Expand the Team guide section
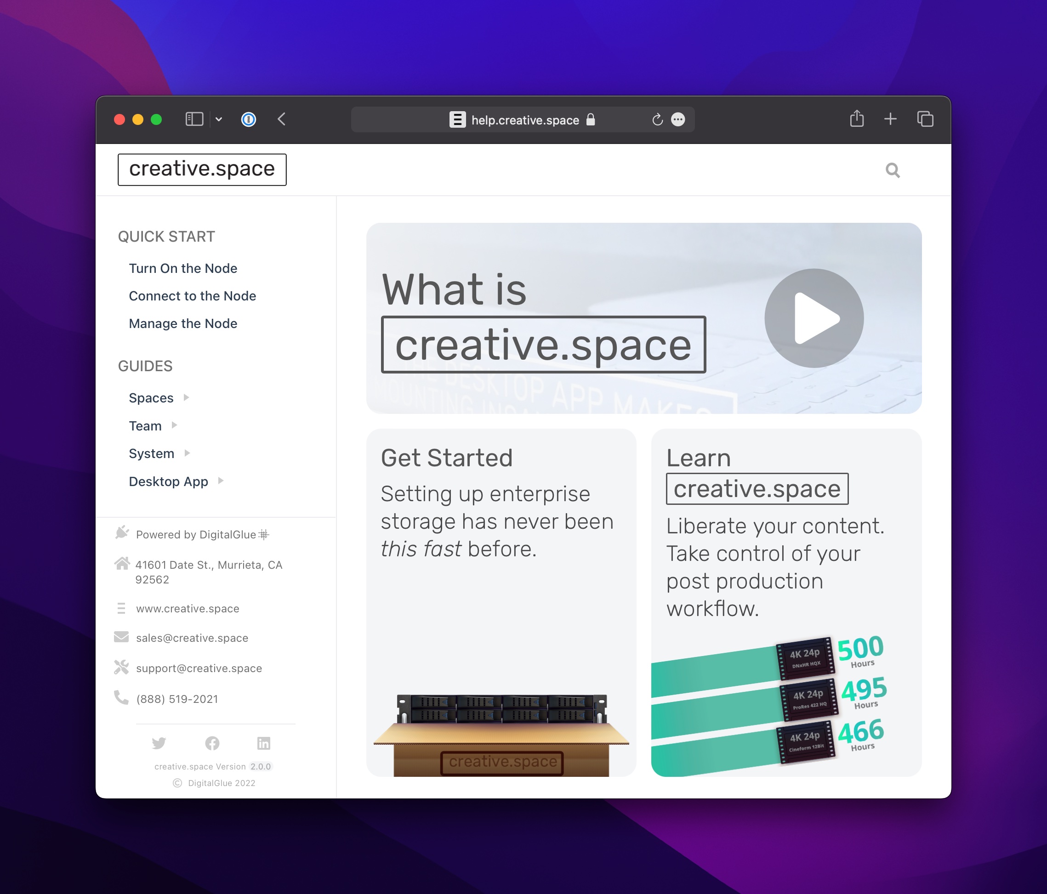Screen dimensions: 1047x894 coord(174,425)
